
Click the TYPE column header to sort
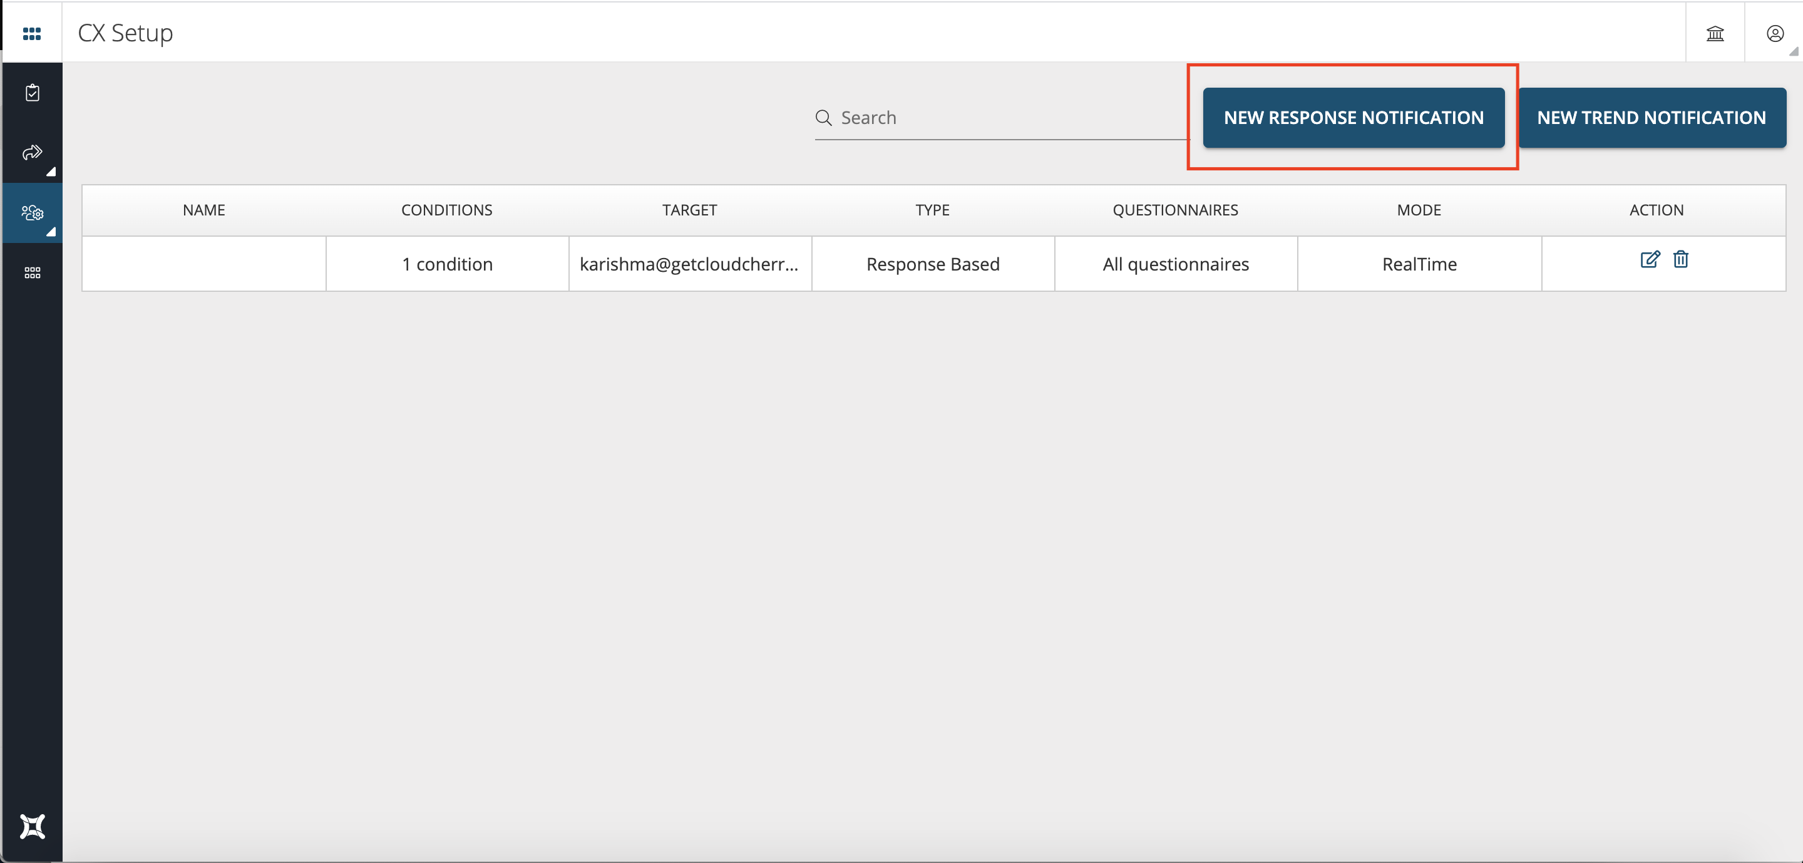[x=933, y=209]
